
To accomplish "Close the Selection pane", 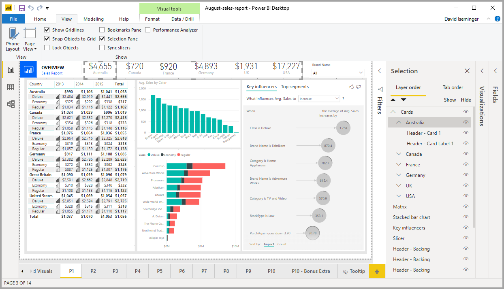I will [467, 71].
